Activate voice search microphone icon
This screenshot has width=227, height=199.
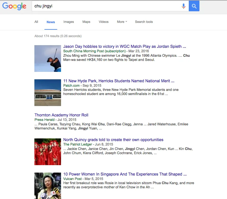(183, 6)
